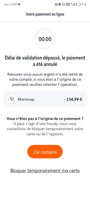Click the J'ai compris button

45,152
